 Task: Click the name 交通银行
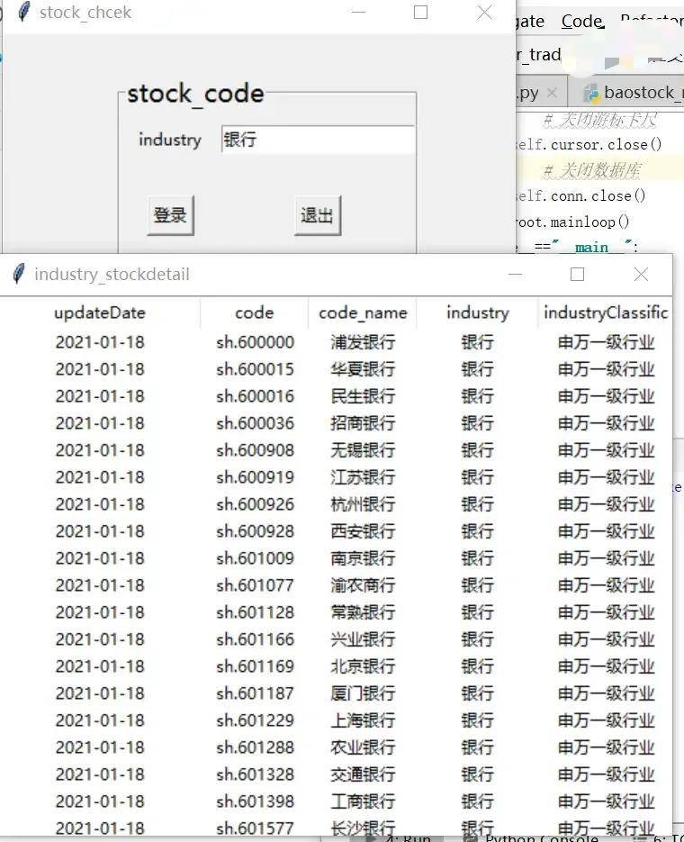[x=364, y=774]
